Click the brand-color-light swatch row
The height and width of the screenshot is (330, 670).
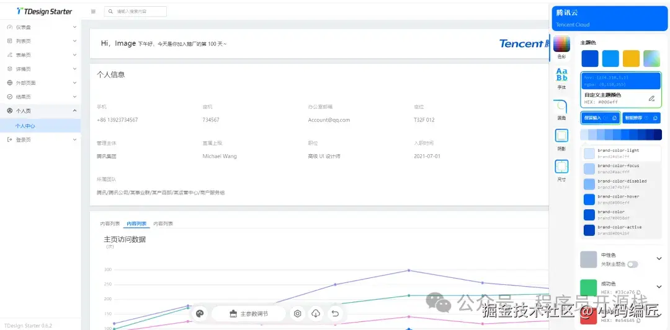(621, 153)
